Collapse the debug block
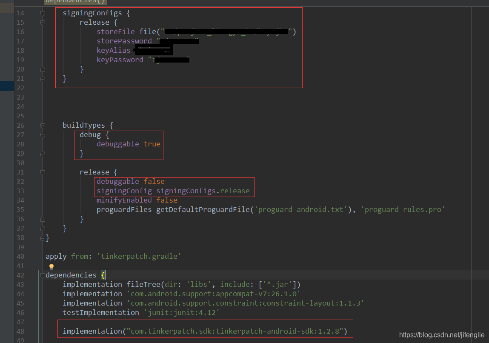Screen dimensions: 489x343 pos(42,134)
